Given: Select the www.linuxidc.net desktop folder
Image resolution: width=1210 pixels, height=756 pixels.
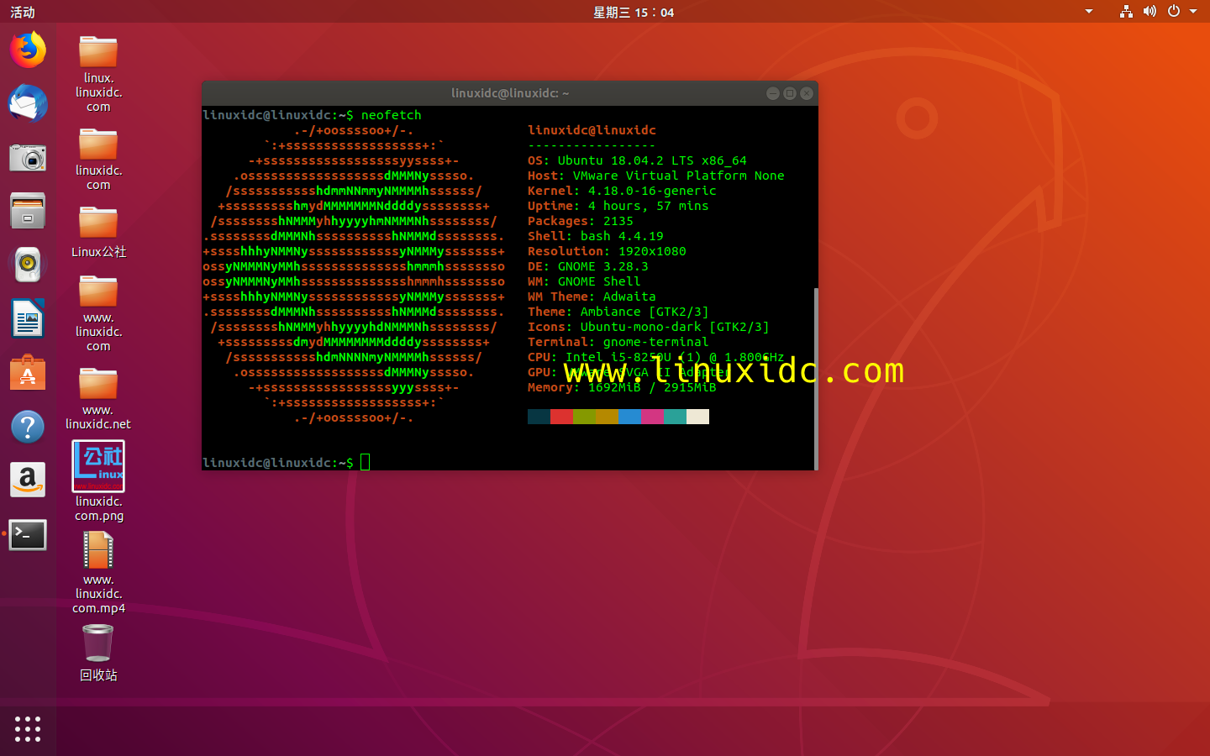Looking at the screenshot, I should click(98, 398).
